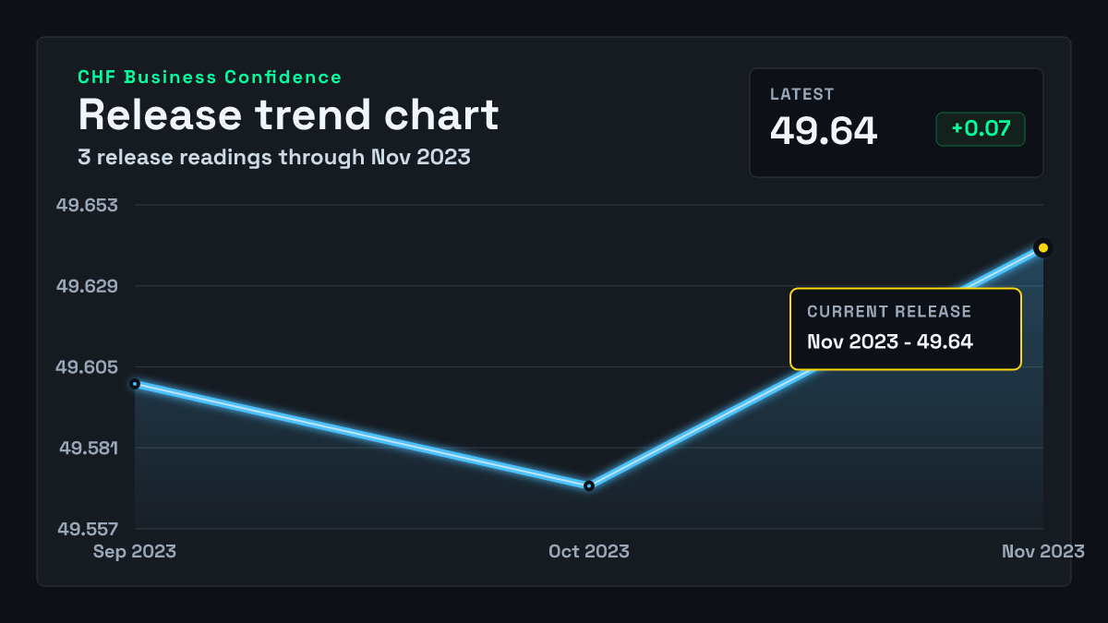The height and width of the screenshot is (623, 1108).
Task: Click the CHF Business Confidence heading
Action: point(210,78)
